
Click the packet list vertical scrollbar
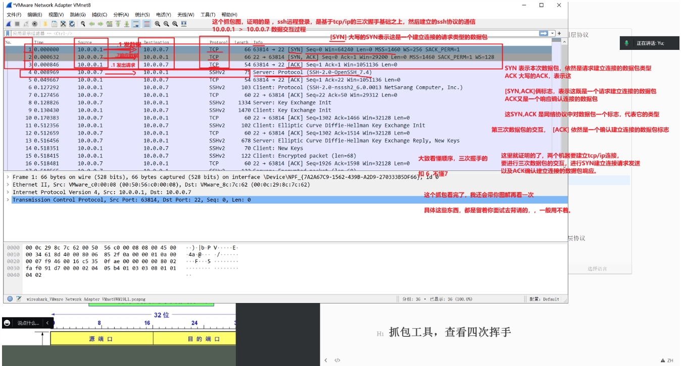click(556, 101)
